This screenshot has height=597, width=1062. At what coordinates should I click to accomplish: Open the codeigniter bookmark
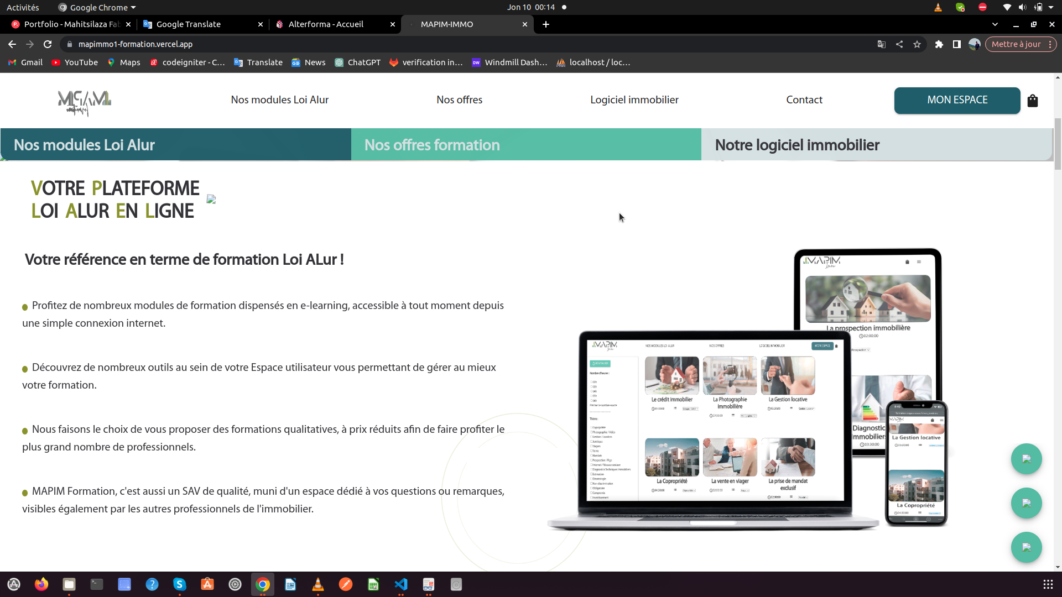click(x=188, y=62)
